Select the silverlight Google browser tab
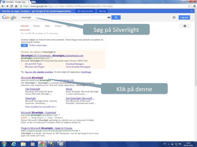 click(x=16, y=2)
